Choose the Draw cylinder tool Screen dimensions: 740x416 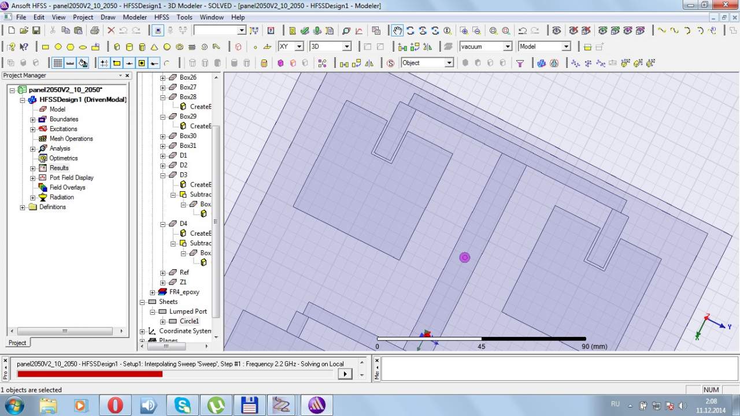[x=129, y=47]
